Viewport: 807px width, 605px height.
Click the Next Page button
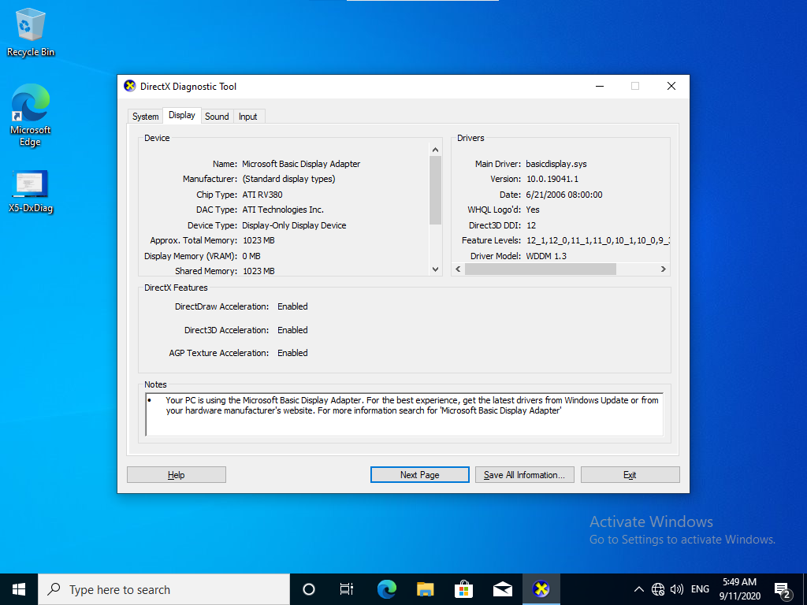pos(419,475)
